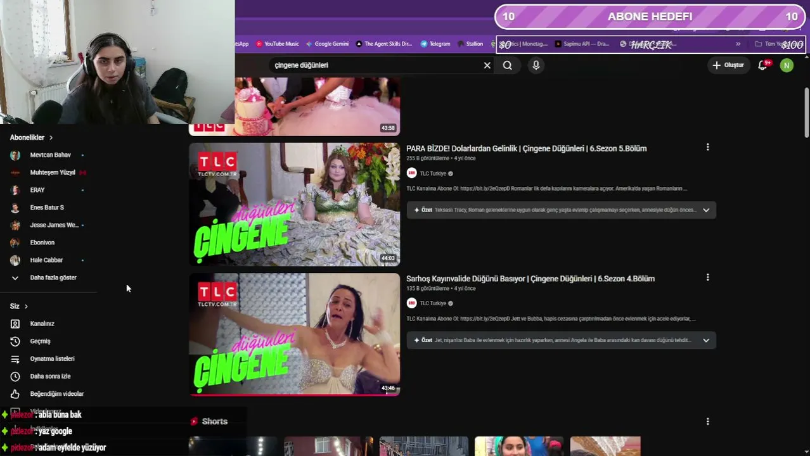Click the page vertical scrollbar thumb

click(x=807, y=113)
